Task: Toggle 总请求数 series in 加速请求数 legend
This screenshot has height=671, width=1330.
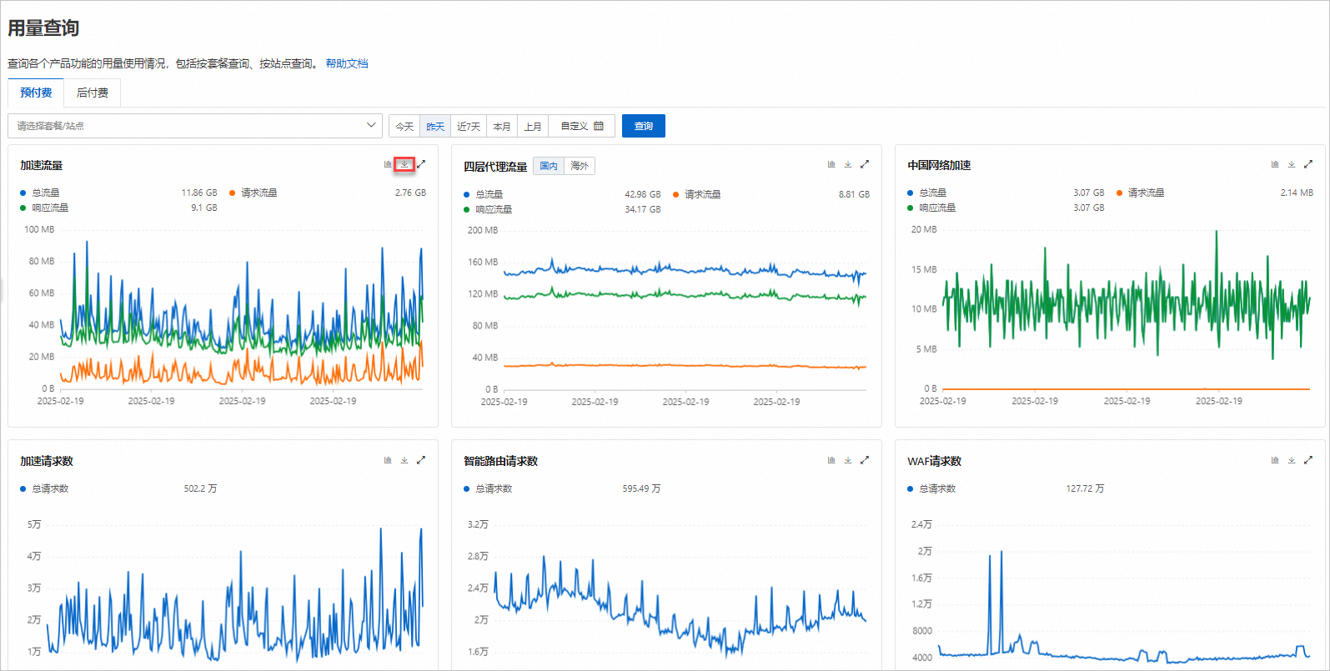Action: pos(44,488)
